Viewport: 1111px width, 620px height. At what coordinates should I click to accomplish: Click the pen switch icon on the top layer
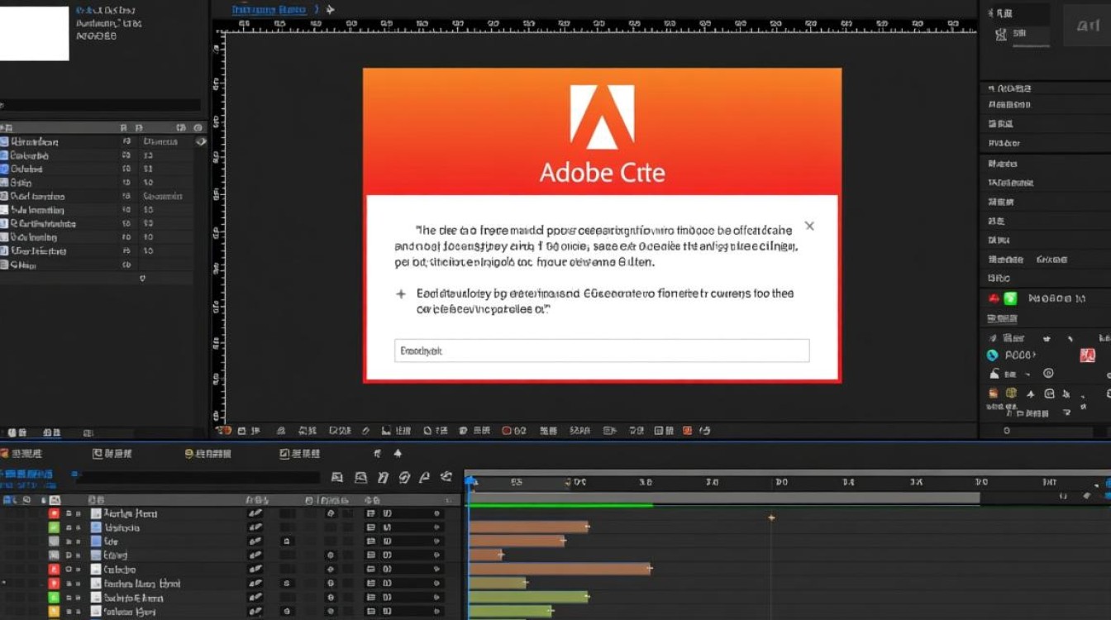tap(255, 513)
